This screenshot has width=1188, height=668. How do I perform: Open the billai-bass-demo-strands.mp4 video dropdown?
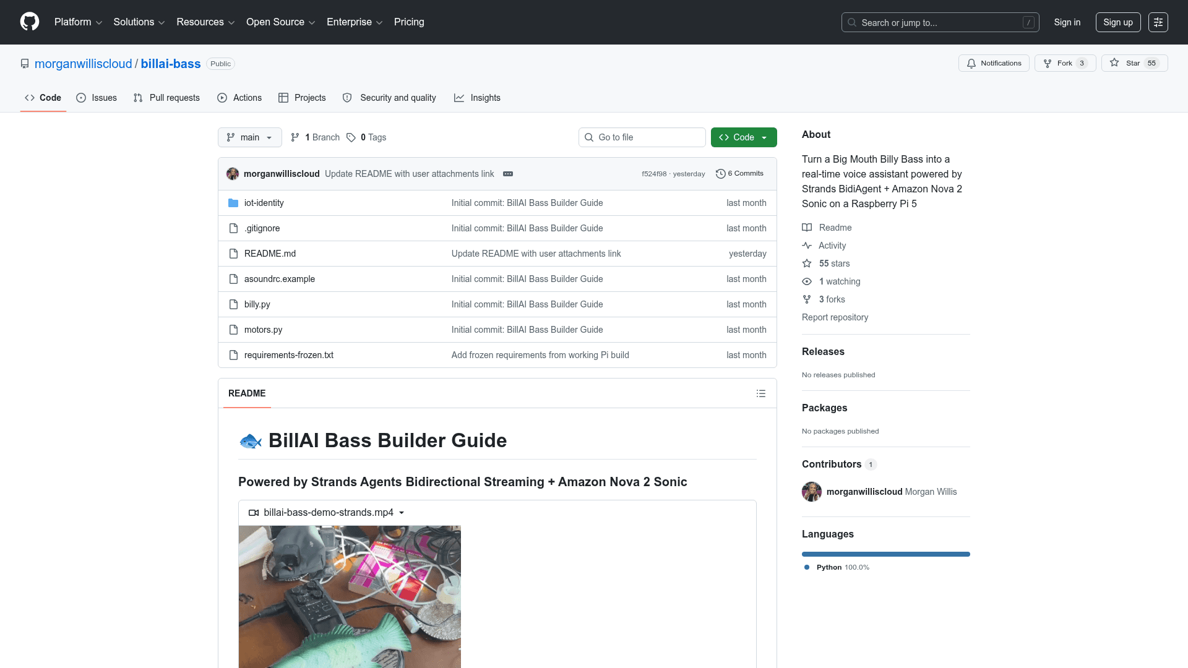(327, 513)
